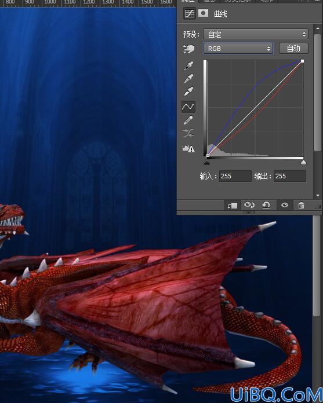Click the layer mask icon in header

click(x=203, y=13)
